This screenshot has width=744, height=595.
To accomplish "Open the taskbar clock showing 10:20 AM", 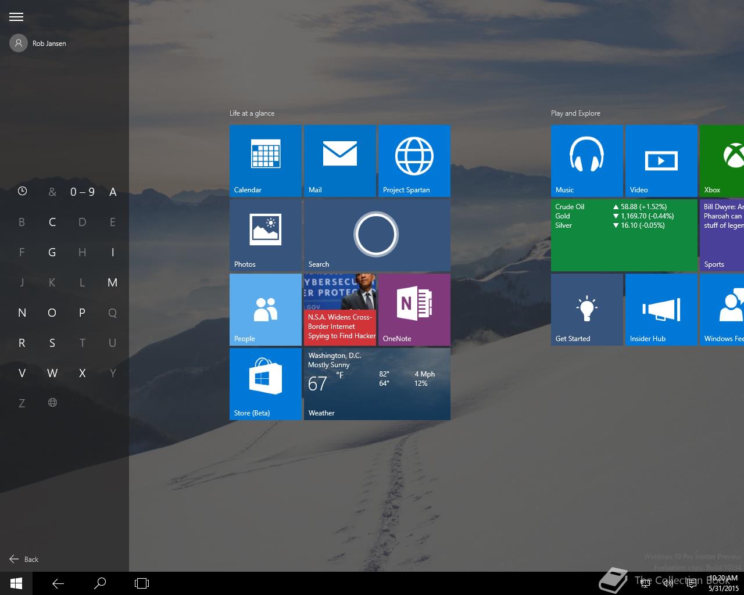I will (x=724, y=583).
